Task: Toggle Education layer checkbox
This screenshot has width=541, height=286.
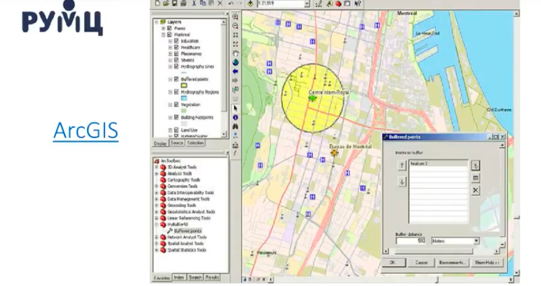Action: tap(176, 41)
